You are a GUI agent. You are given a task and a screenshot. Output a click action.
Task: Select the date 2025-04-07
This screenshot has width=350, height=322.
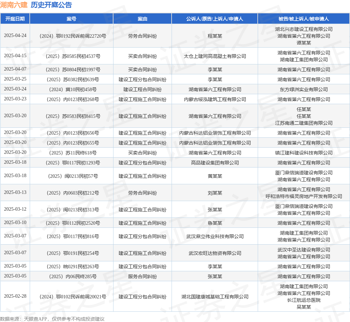click(x=15, y=69)
